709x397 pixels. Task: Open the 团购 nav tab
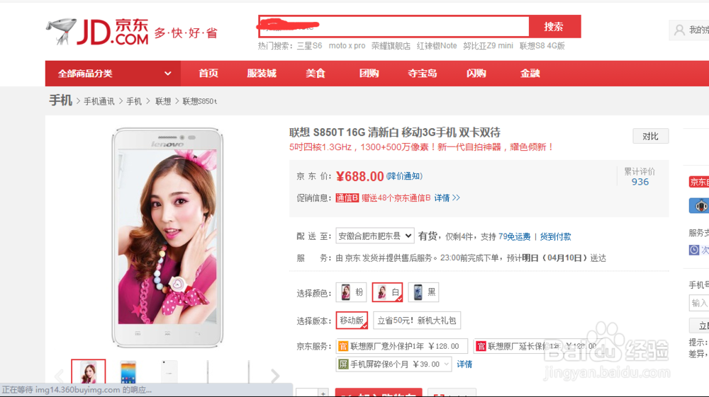point(369,74)
